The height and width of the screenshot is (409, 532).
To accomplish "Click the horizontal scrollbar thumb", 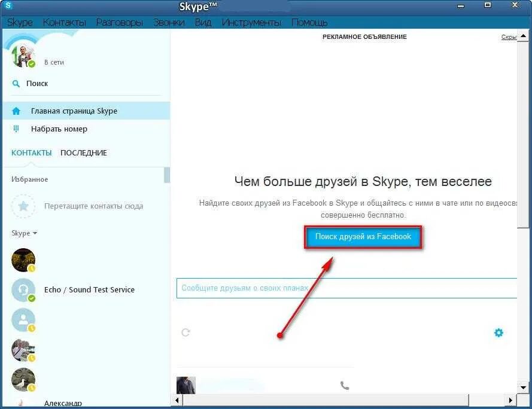I will (326, 400).
